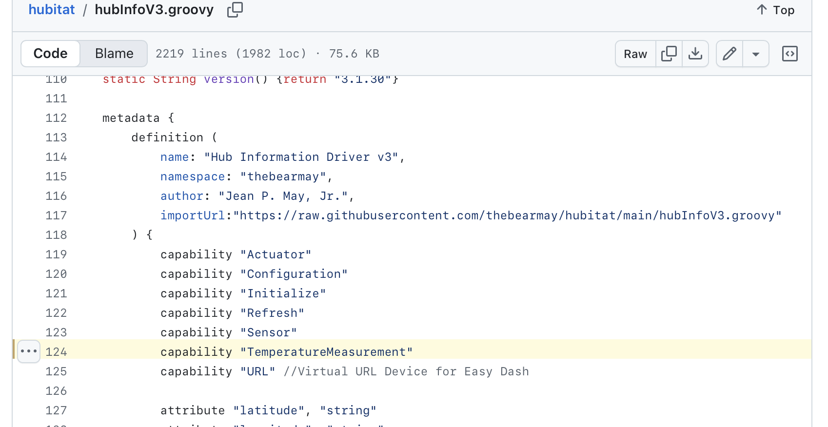
Task: Select line number 125
Action: pyautogui.click(x=56, y=371)
